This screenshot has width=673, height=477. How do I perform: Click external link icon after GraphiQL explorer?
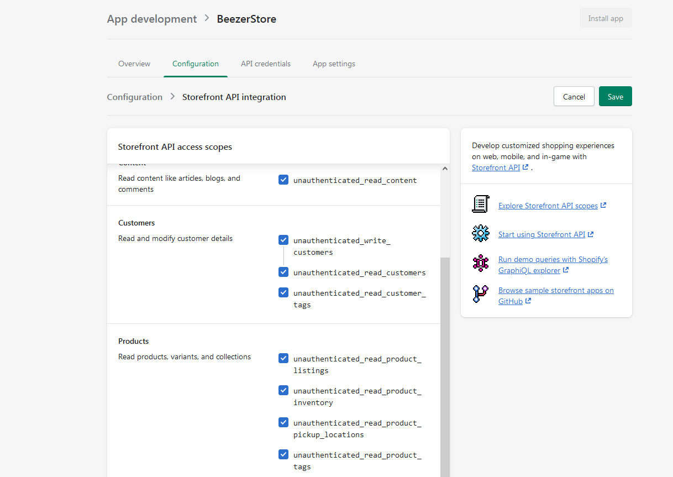pos(566,270)
